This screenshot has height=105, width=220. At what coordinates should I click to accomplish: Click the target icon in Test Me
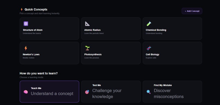tap(87, 92)
